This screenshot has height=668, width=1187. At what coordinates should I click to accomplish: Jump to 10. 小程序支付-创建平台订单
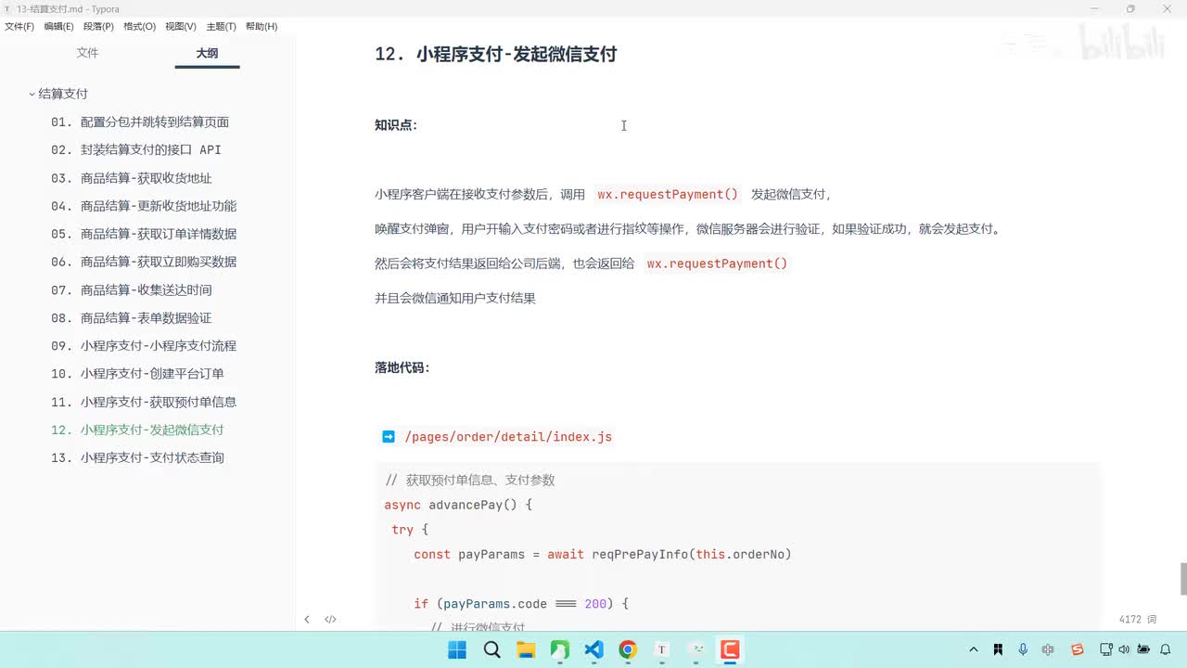click(x=137, y=374)
